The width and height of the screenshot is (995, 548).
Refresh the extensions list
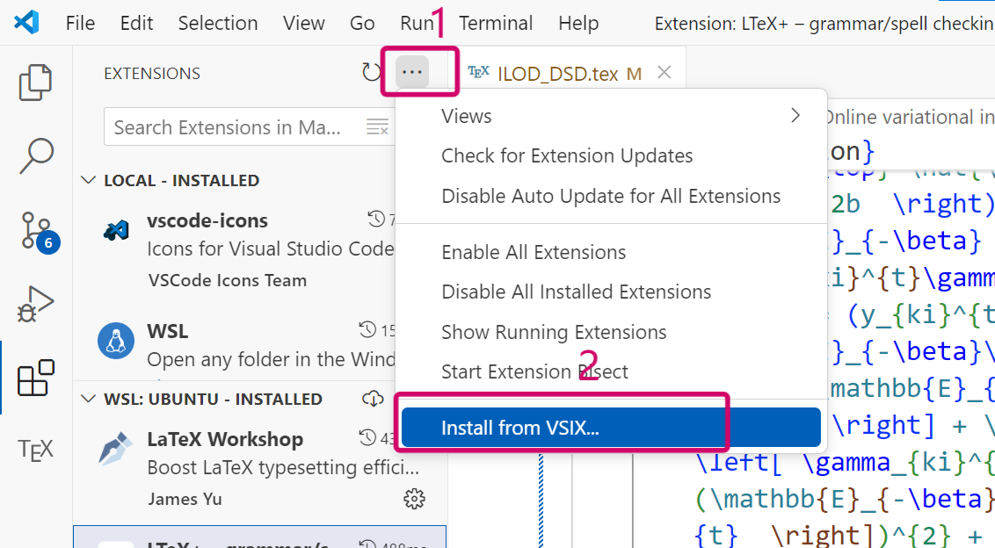tap(370, 73)
